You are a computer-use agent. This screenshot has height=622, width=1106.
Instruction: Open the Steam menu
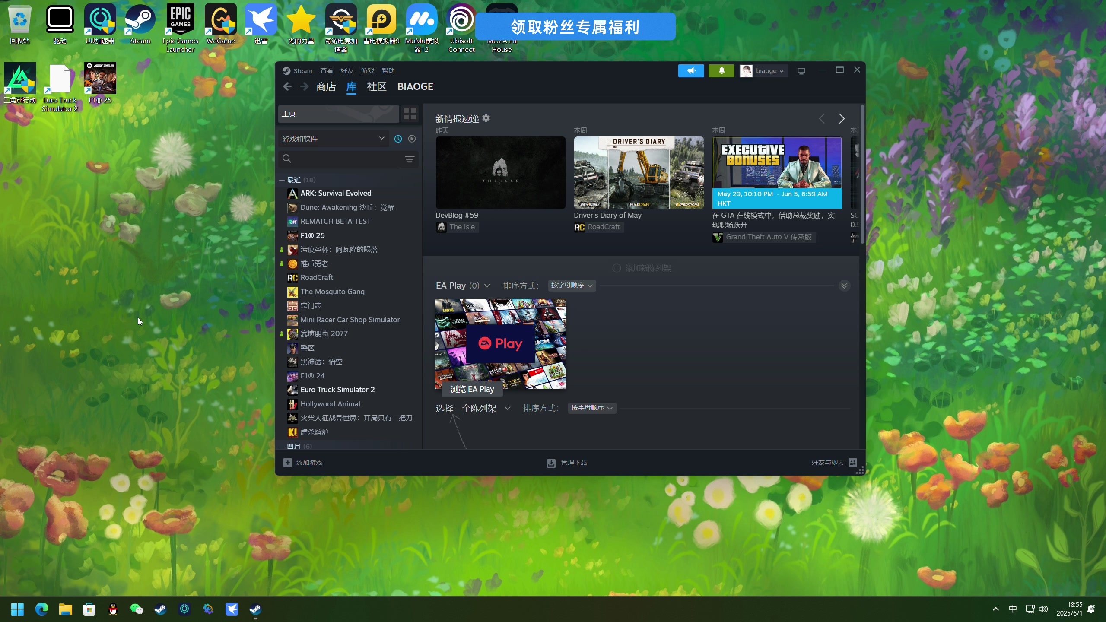303,71
